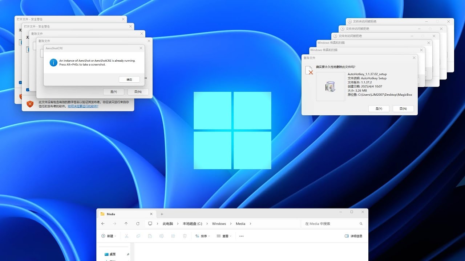The image size is (465, 261).
Task: Click the red shield warning icon
Action: coord(30,104)
